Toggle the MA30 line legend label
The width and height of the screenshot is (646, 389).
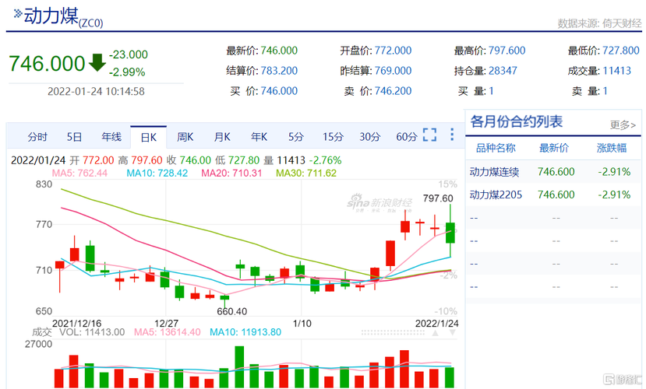pyautogui.click(x=305, y=173)
